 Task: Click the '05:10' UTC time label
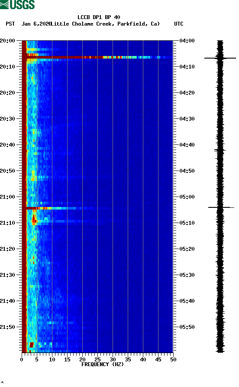pos(187,223)
